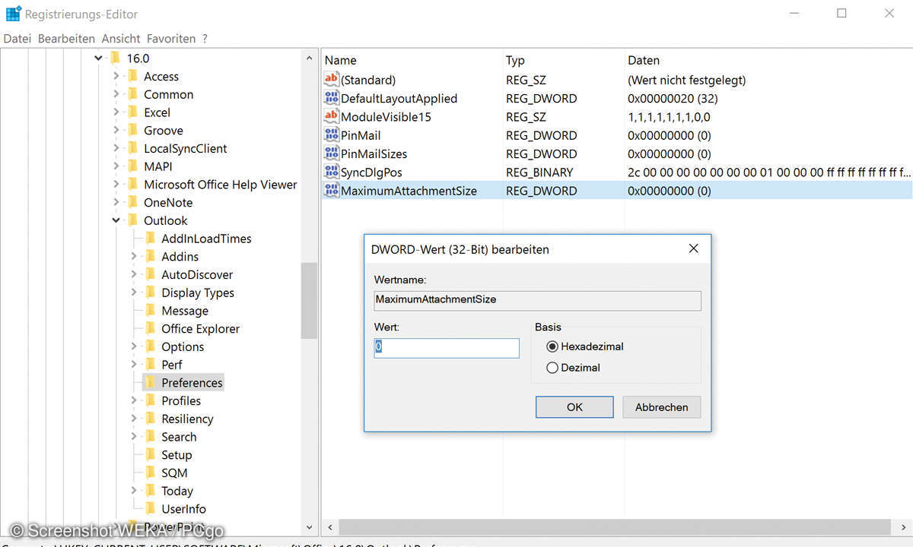Expand the Options key
The image size is (913, 547).
(134, 347)
